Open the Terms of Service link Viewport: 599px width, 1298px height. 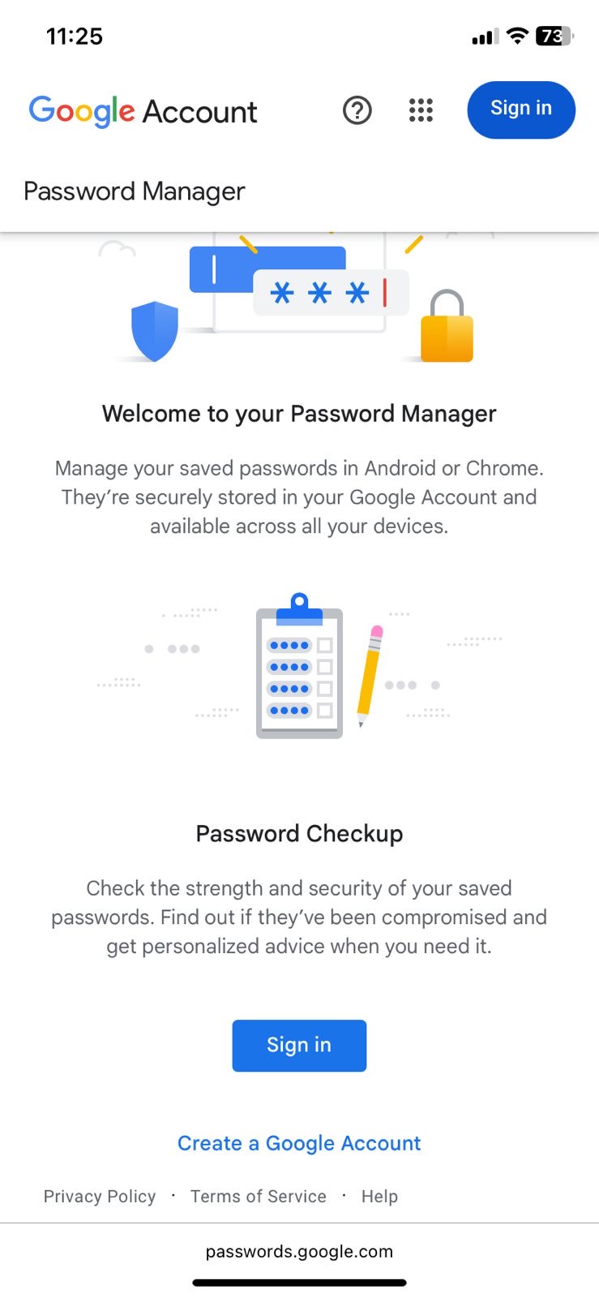pos(259,1197)
